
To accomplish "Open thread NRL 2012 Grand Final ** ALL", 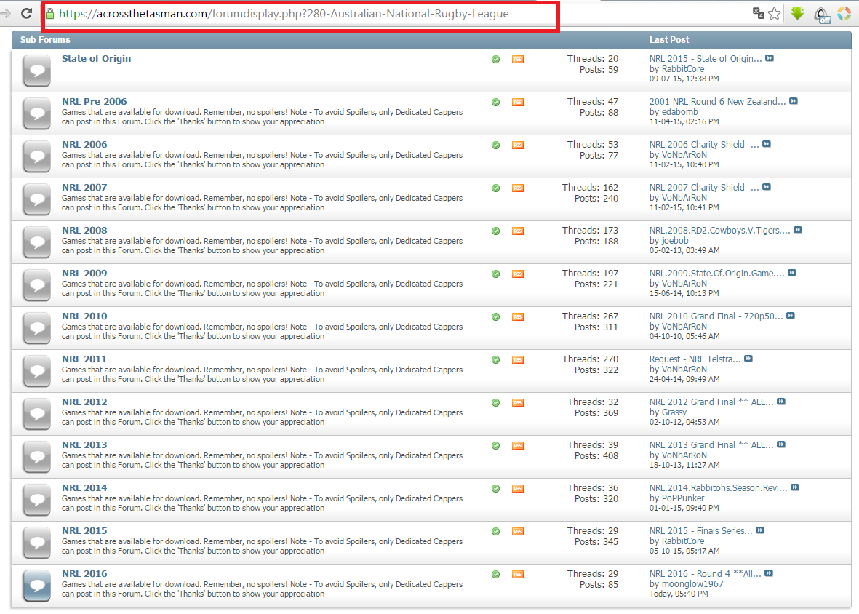I will (x=711, y=402).
